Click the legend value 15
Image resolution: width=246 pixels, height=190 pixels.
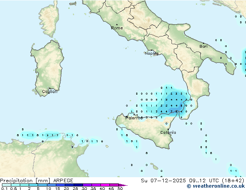coord(57,188)
